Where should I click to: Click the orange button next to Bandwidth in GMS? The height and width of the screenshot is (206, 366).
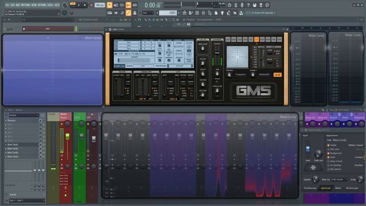pyautogui.click(x=277, y=75)
